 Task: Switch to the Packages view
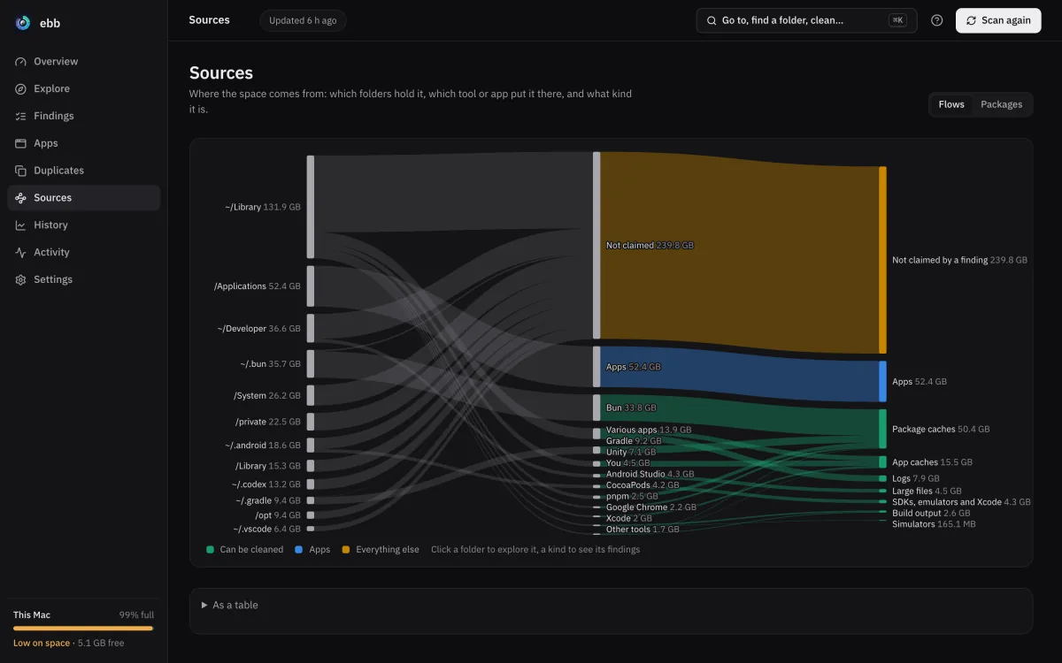click(x=1001, y=104)
